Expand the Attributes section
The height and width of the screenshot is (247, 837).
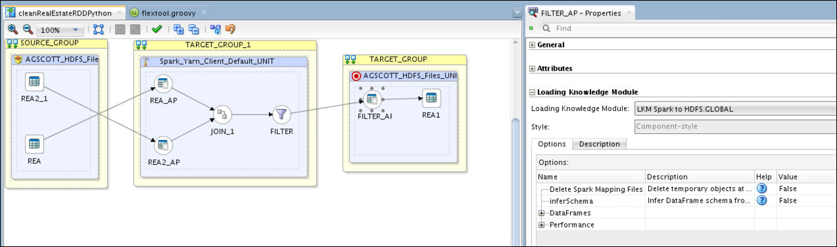pyautogui.click(x=532, y=69)
